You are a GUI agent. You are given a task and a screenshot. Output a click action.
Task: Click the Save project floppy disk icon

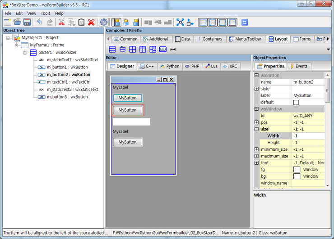(27, 22)
